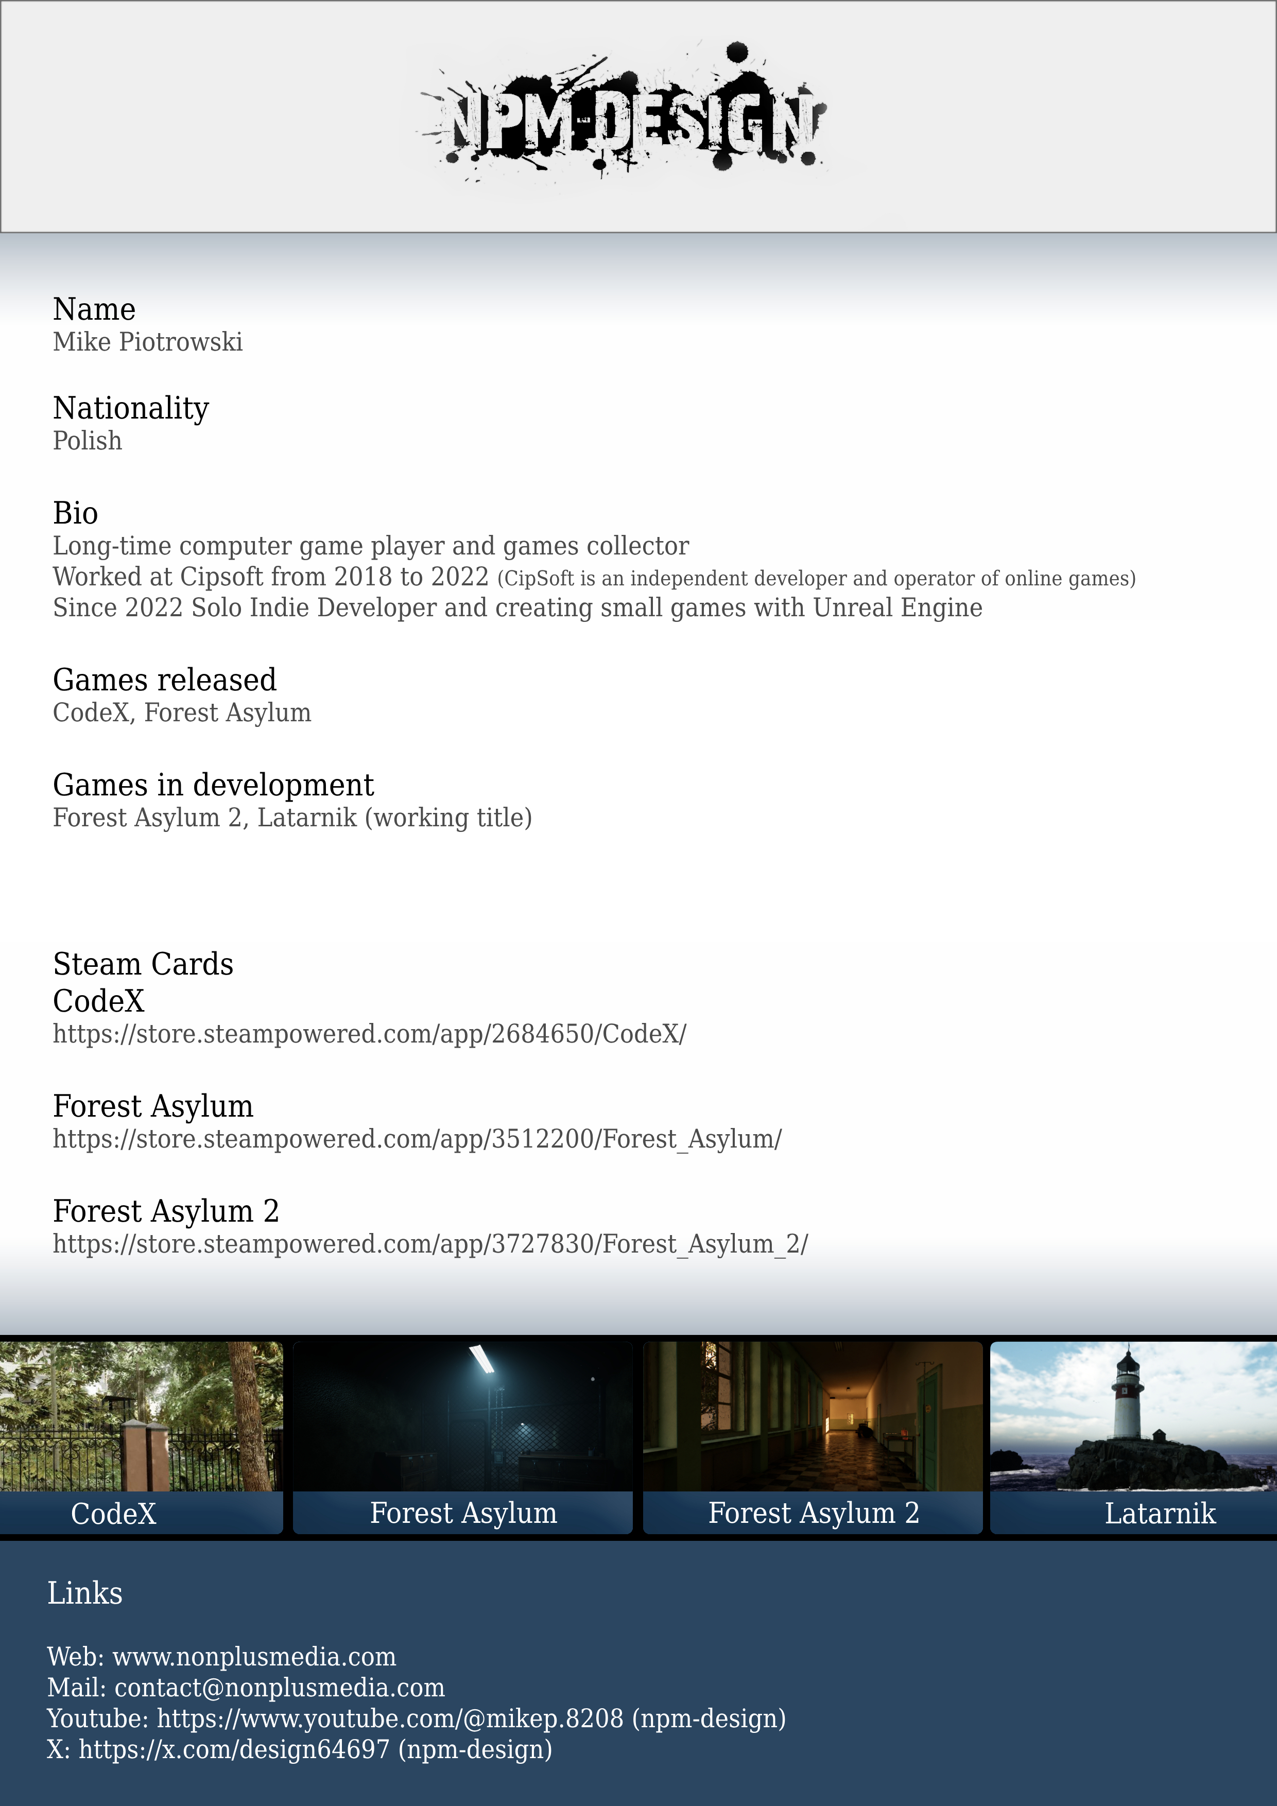Click the Links heading in footer
The height and width of the screenshot is (1806, 1277).
pyautogui.click(x=85, y=1593)
